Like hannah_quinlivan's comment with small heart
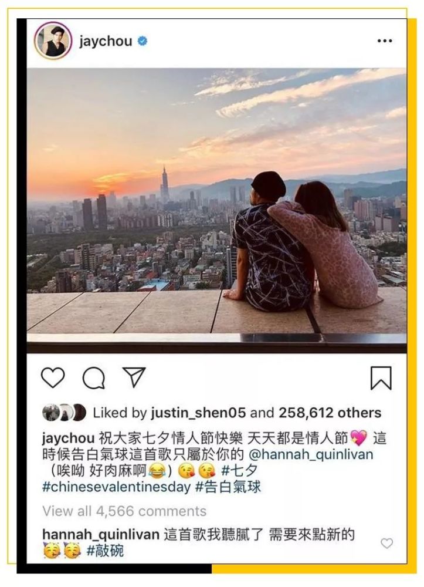This screenshot has height=587, width=424. point(386,543)
